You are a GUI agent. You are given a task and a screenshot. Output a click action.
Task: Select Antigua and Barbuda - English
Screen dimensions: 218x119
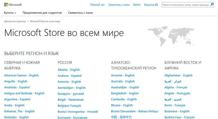coord(24,93)
